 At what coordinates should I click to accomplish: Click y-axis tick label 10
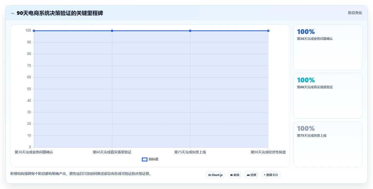[x=29, y=136]
